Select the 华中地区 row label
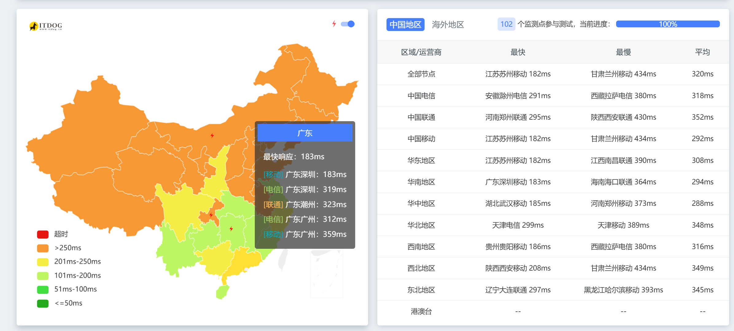 421,203
